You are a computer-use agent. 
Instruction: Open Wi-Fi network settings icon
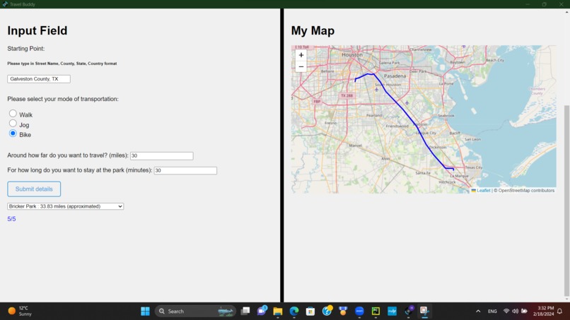(506, 311)
